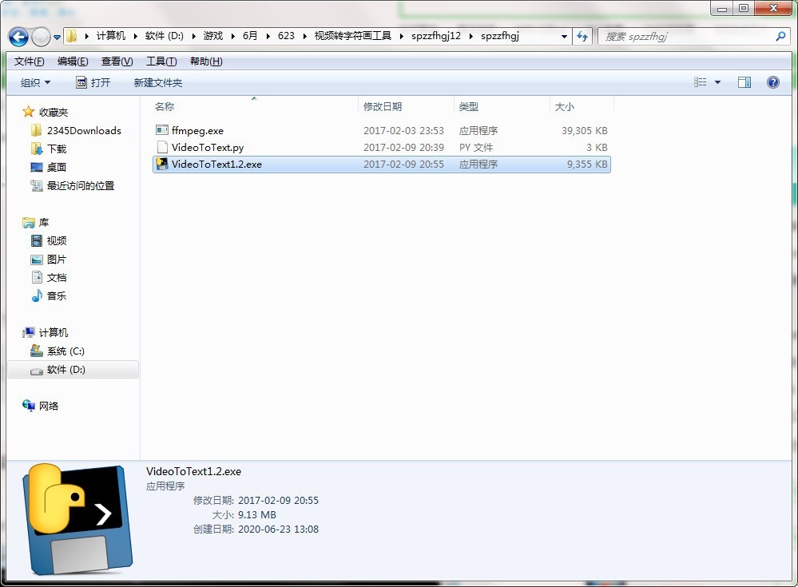Click the PY 文件 type cell
Image resolution: width=798 pixels, height=587 pixels.
pyautogui.click(x=476, y=148)
